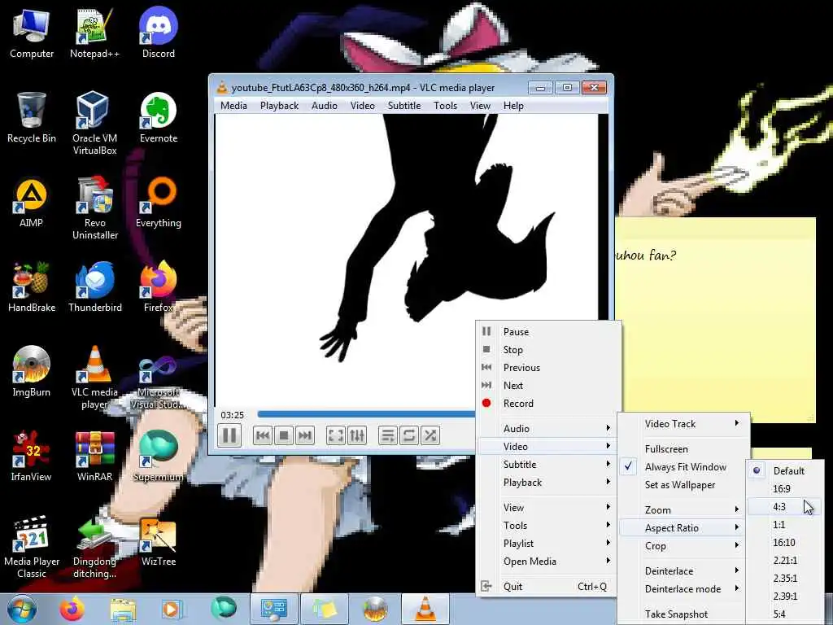Screen dimensions: 833x625
Task: Choose 2.21:1 aspect ratio
Action: pyautogui.click(x=785, y=560)
